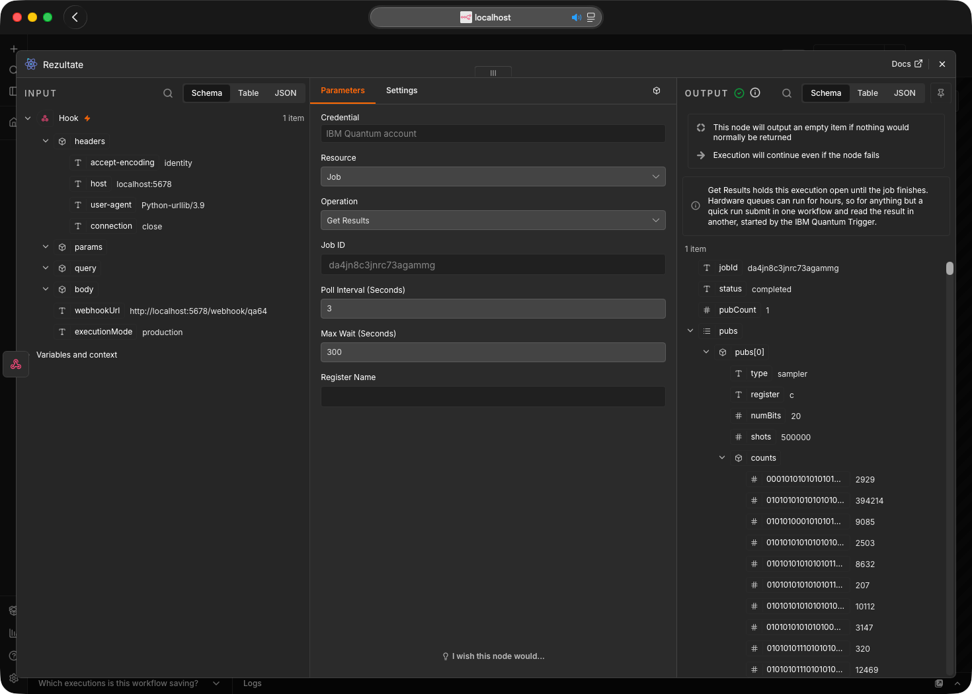This screenshot has height=694, width=972.
Task: Click the floating webhook icon at the left edge
Action: [x=16, y=364]
